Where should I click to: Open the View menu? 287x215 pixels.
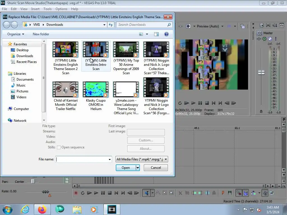24,9
